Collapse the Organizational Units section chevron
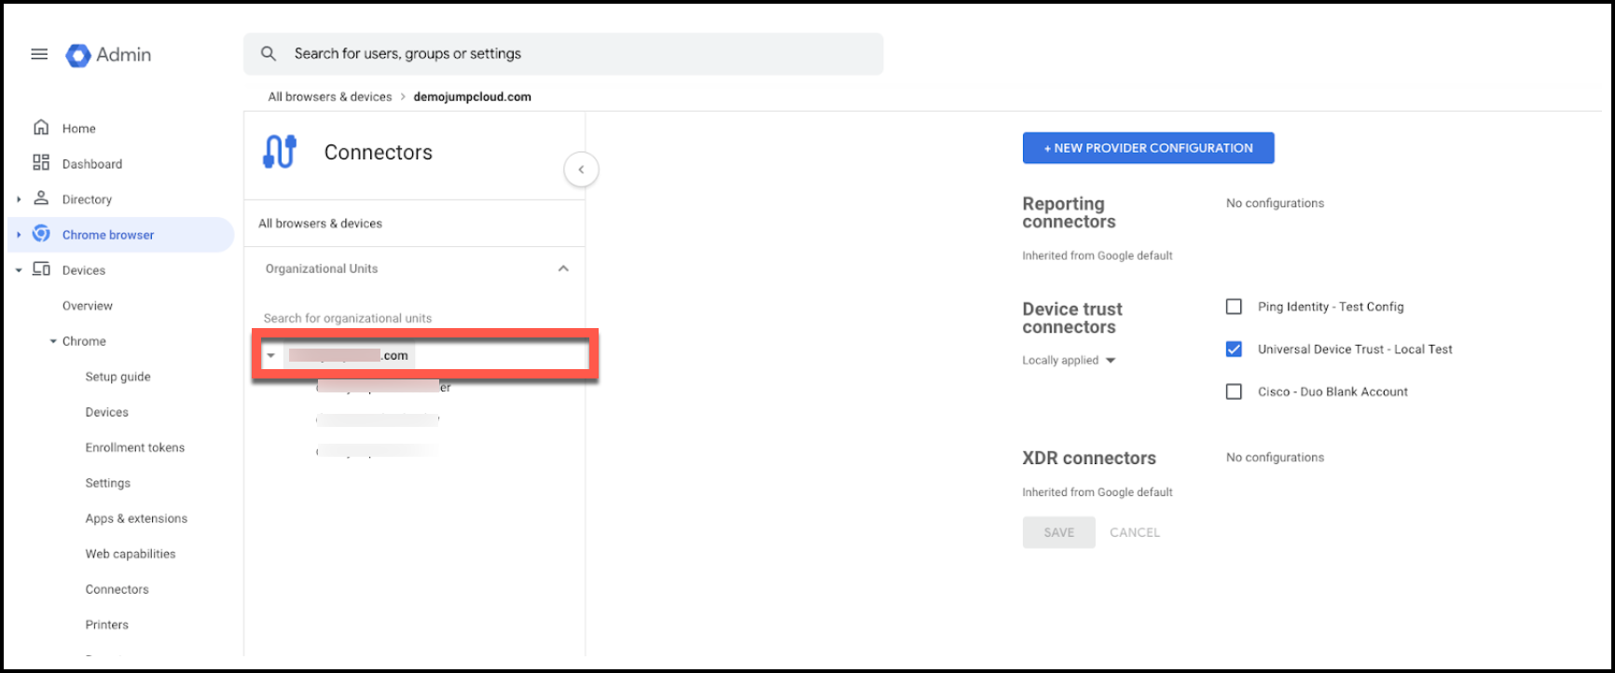The height and width of the screenshot is (673, 1615). tap(563, 268)
